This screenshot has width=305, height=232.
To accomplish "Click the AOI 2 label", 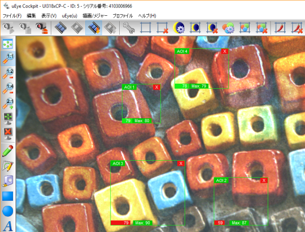I will pos(221,181).
